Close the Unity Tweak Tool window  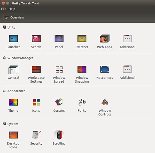(x=3, y=3)
